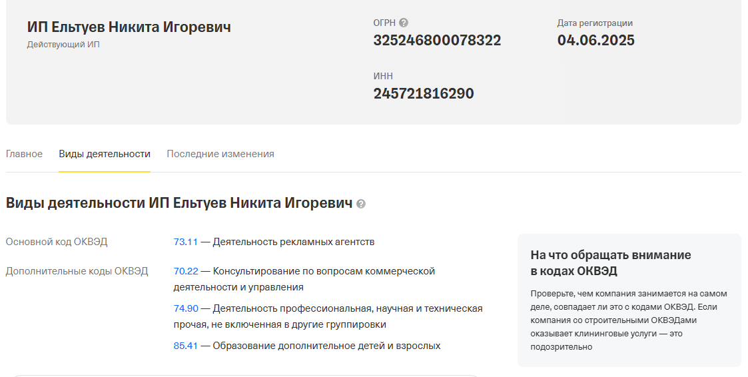The height and width of the screenshot is (377, 748).
Task: Click the ОГРН number 325246800078322
Action: [437, 41]
